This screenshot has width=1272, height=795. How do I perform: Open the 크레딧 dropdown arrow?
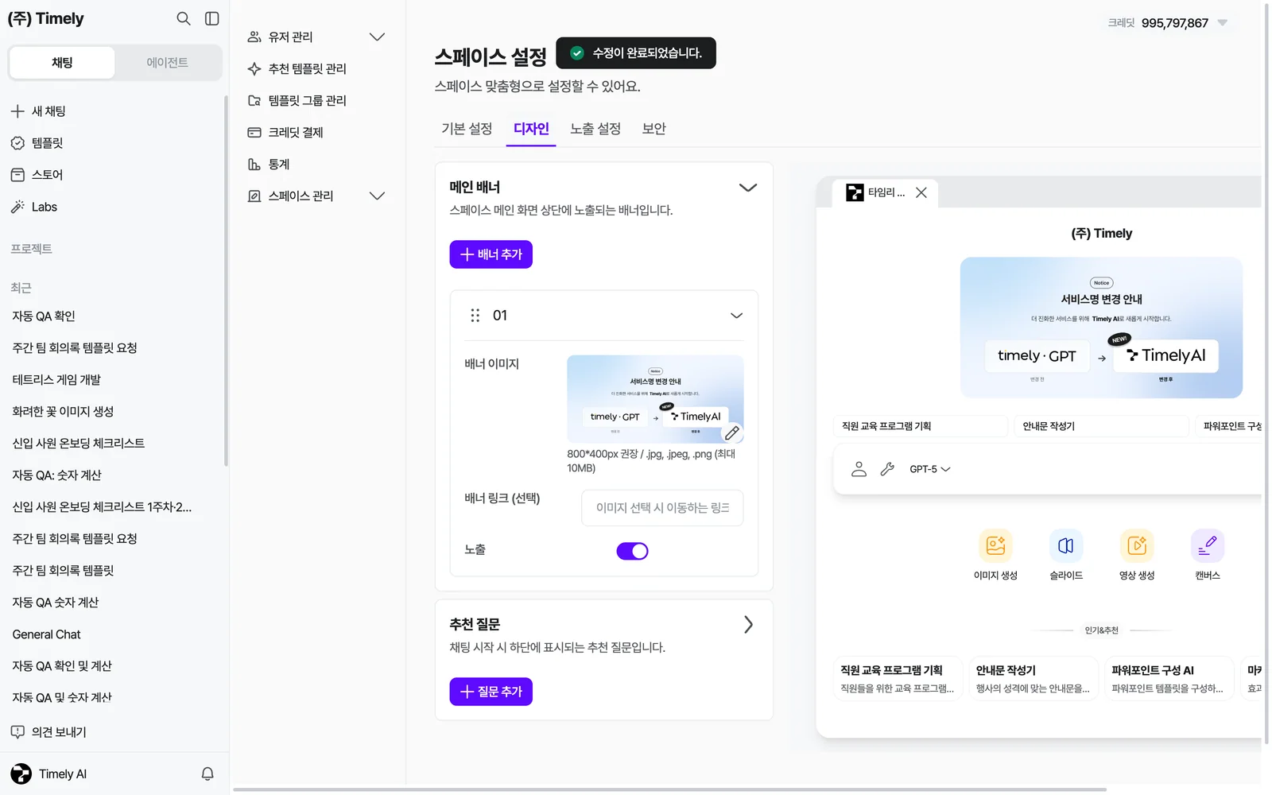(1223, 22)
